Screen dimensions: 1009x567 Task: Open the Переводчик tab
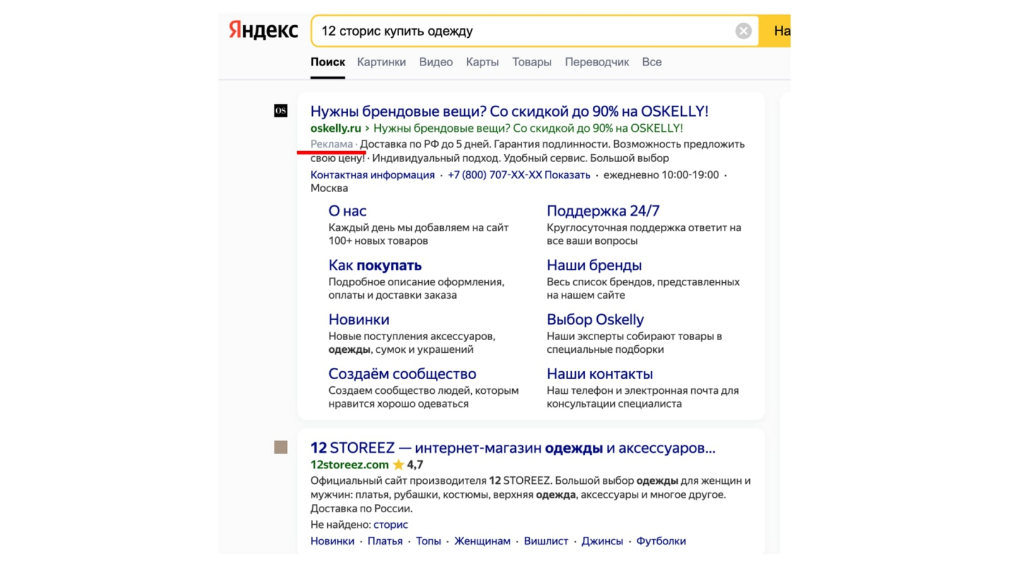(x=597, y=62)
